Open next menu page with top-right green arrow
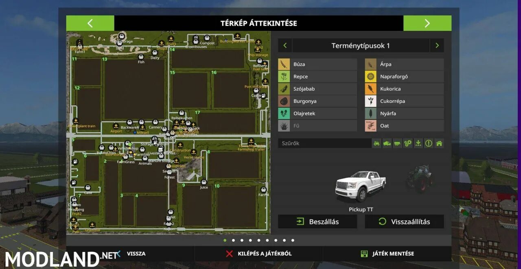This screenshot has width=521, height=269. click(x=427, y=23)
